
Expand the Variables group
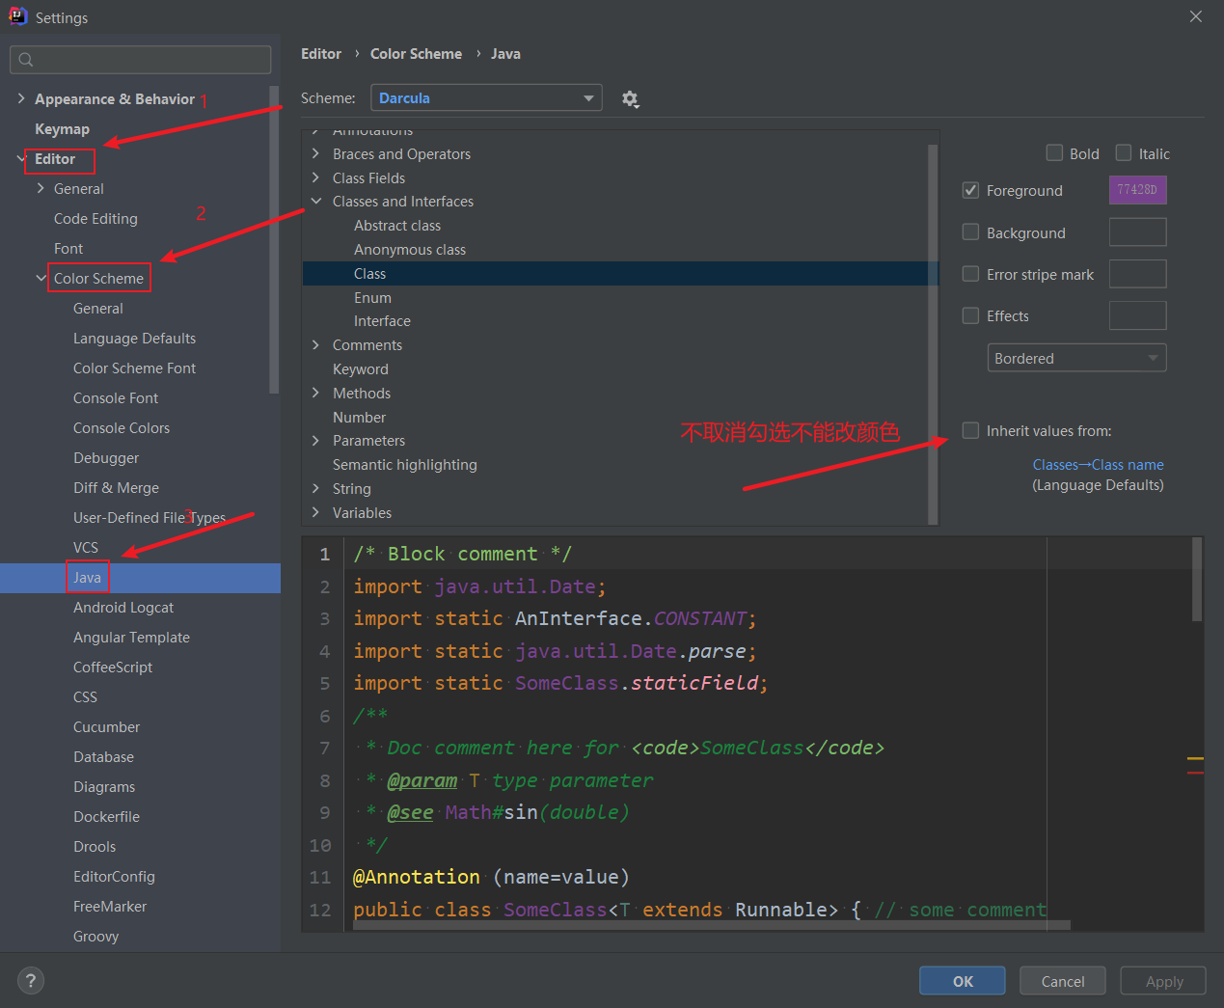[x=315, y=512]
